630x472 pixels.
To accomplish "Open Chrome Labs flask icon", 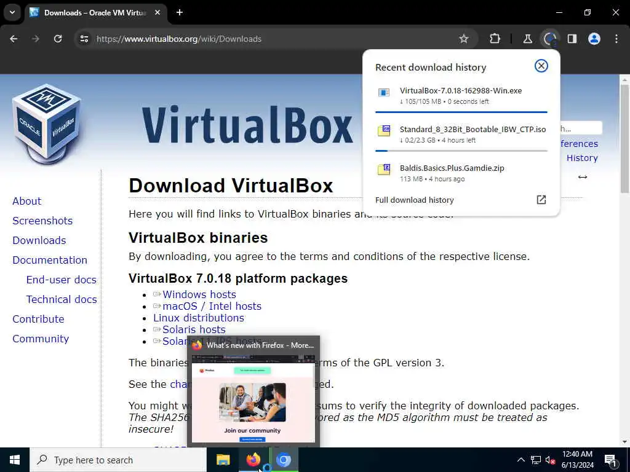I will coord(527,39).
